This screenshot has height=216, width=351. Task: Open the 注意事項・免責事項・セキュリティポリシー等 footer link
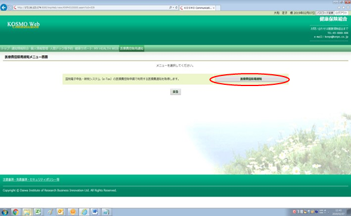pos(31,180)
